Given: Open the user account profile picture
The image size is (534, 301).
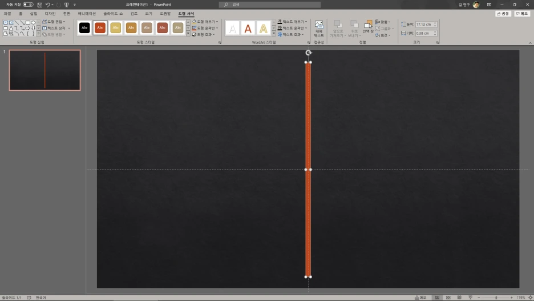Looking at the screenshot, I should point(476,5).
